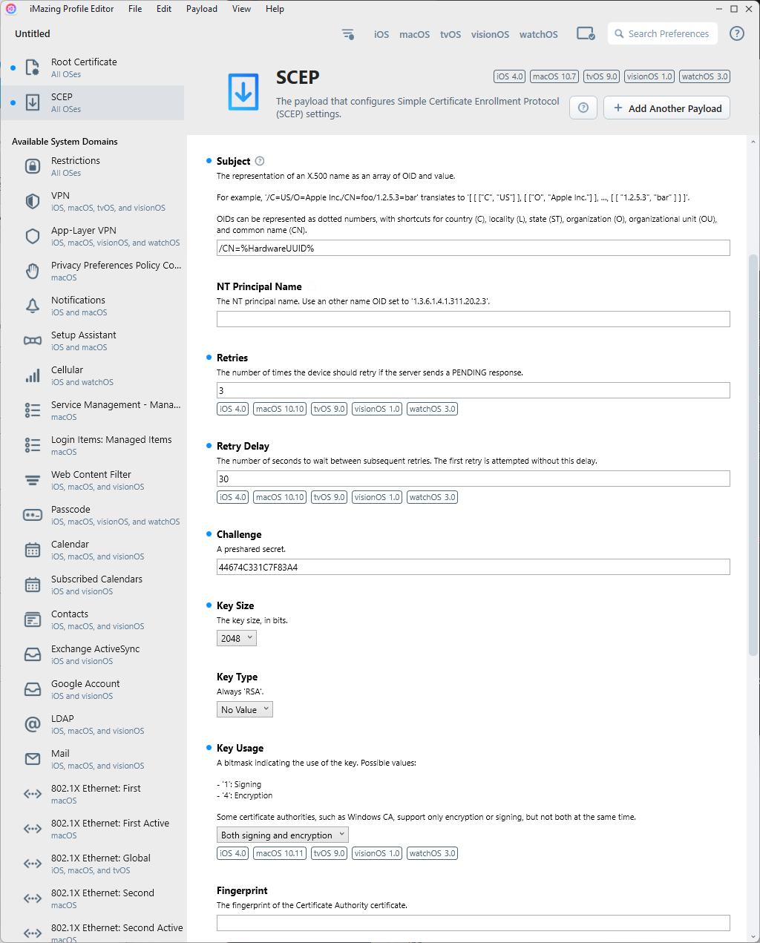Select the LDAP at-sign icon
This screenshot has width=760, height=943.
point(33,724)
